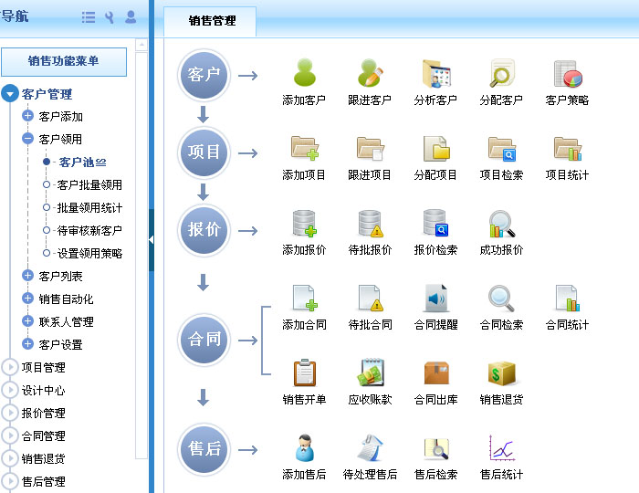
Task: Select the 销售管理 tab
Action: click(x=212, y=20)
